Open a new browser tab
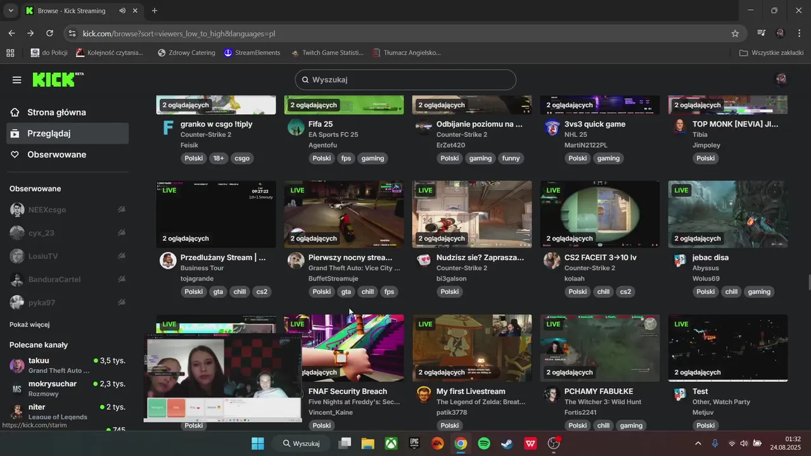Viewport: 811px width, 456px height. click(x=155, y=11)
